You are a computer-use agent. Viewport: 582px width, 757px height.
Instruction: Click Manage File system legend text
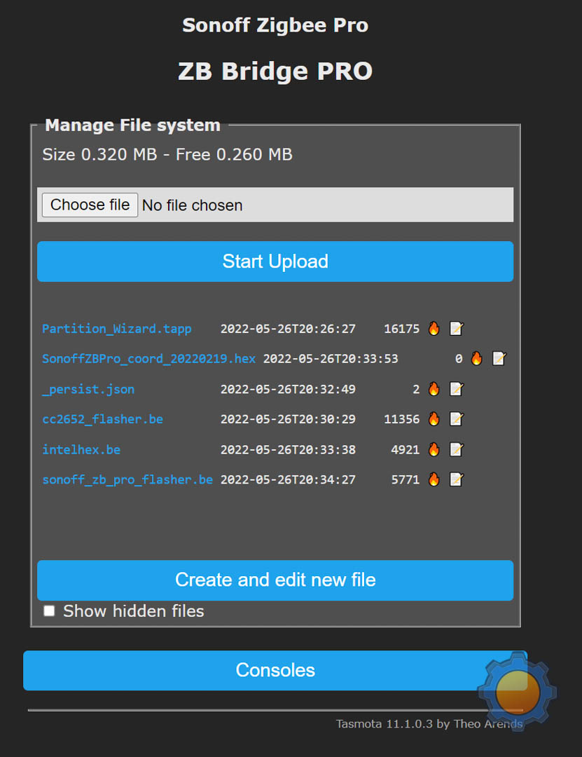click(132, 125)
